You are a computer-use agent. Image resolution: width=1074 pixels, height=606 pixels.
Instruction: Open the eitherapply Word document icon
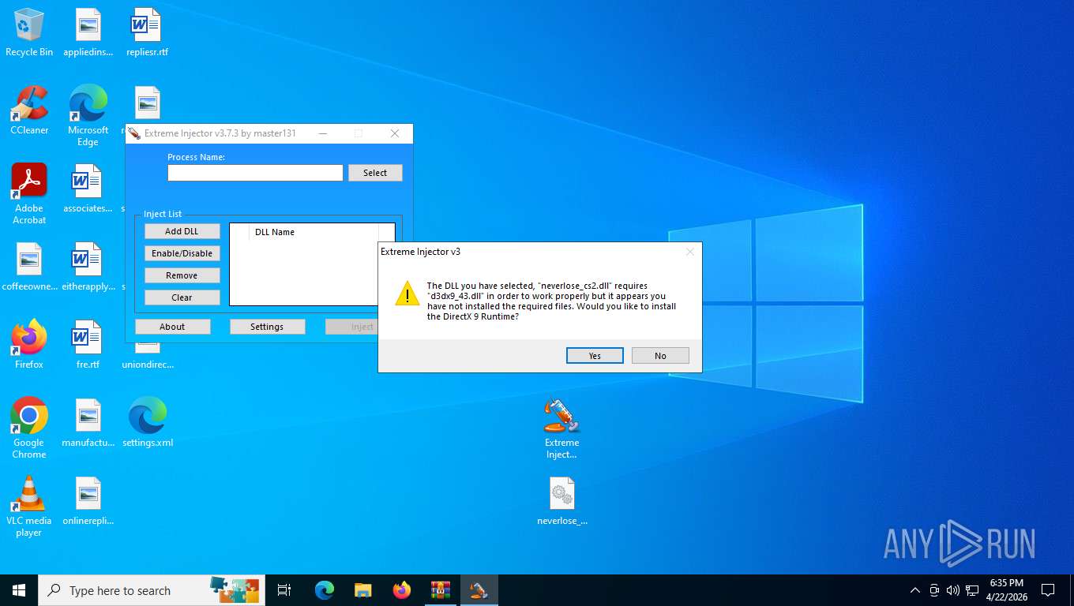click(88, 267)
